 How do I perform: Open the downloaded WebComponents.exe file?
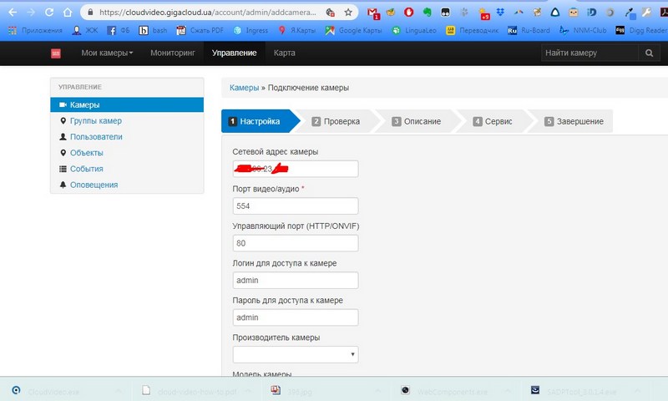(453, 391)
